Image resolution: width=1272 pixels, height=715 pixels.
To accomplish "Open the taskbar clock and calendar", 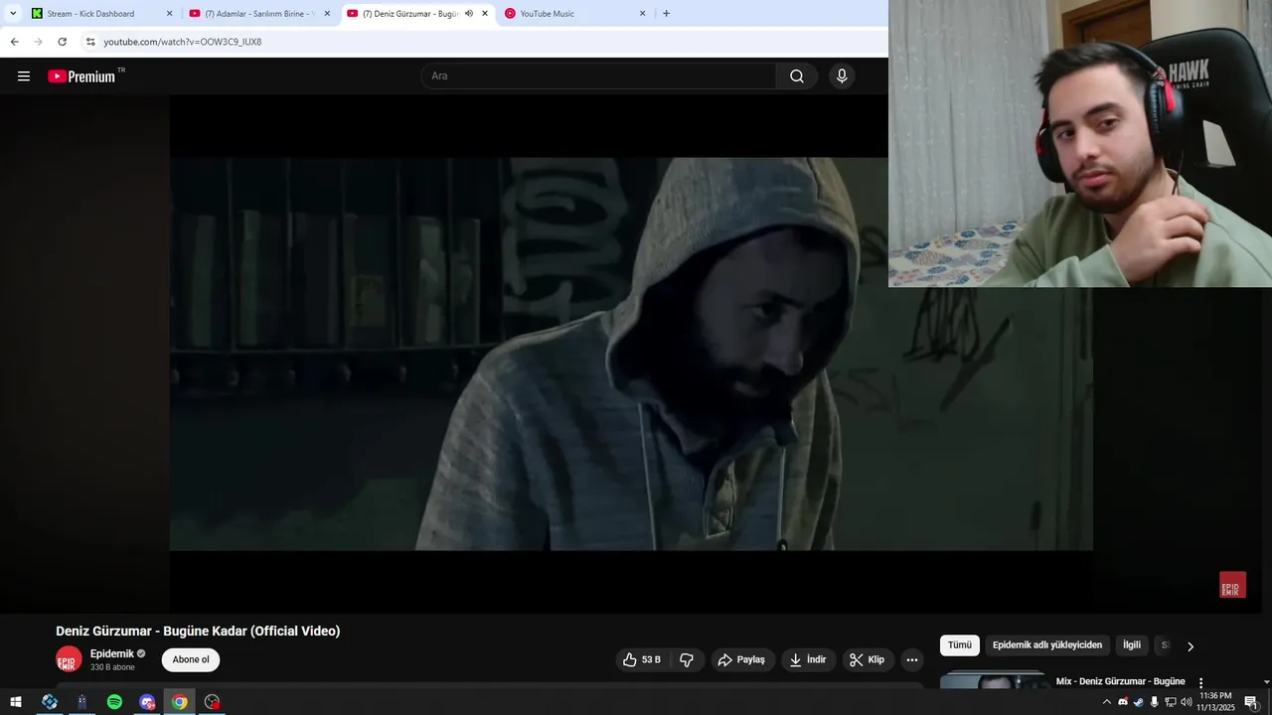I will click(1215, 702).
